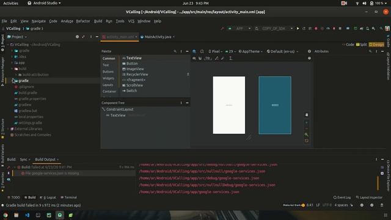
Task: Toggle the eye filter icon in Build panel
Action: [9, 180]
